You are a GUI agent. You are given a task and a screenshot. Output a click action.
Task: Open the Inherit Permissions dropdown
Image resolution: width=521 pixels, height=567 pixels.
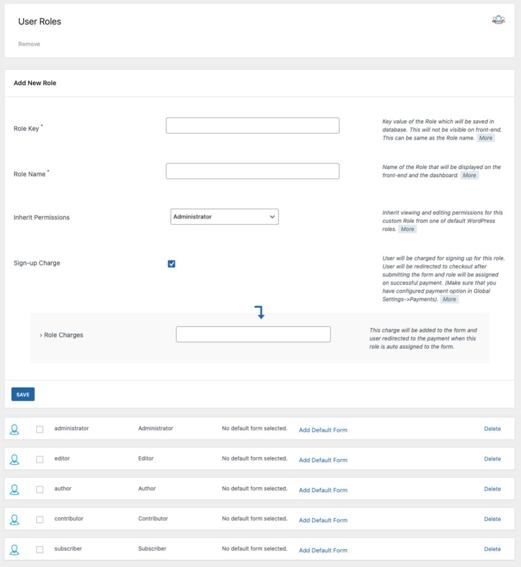coord(224,217)
